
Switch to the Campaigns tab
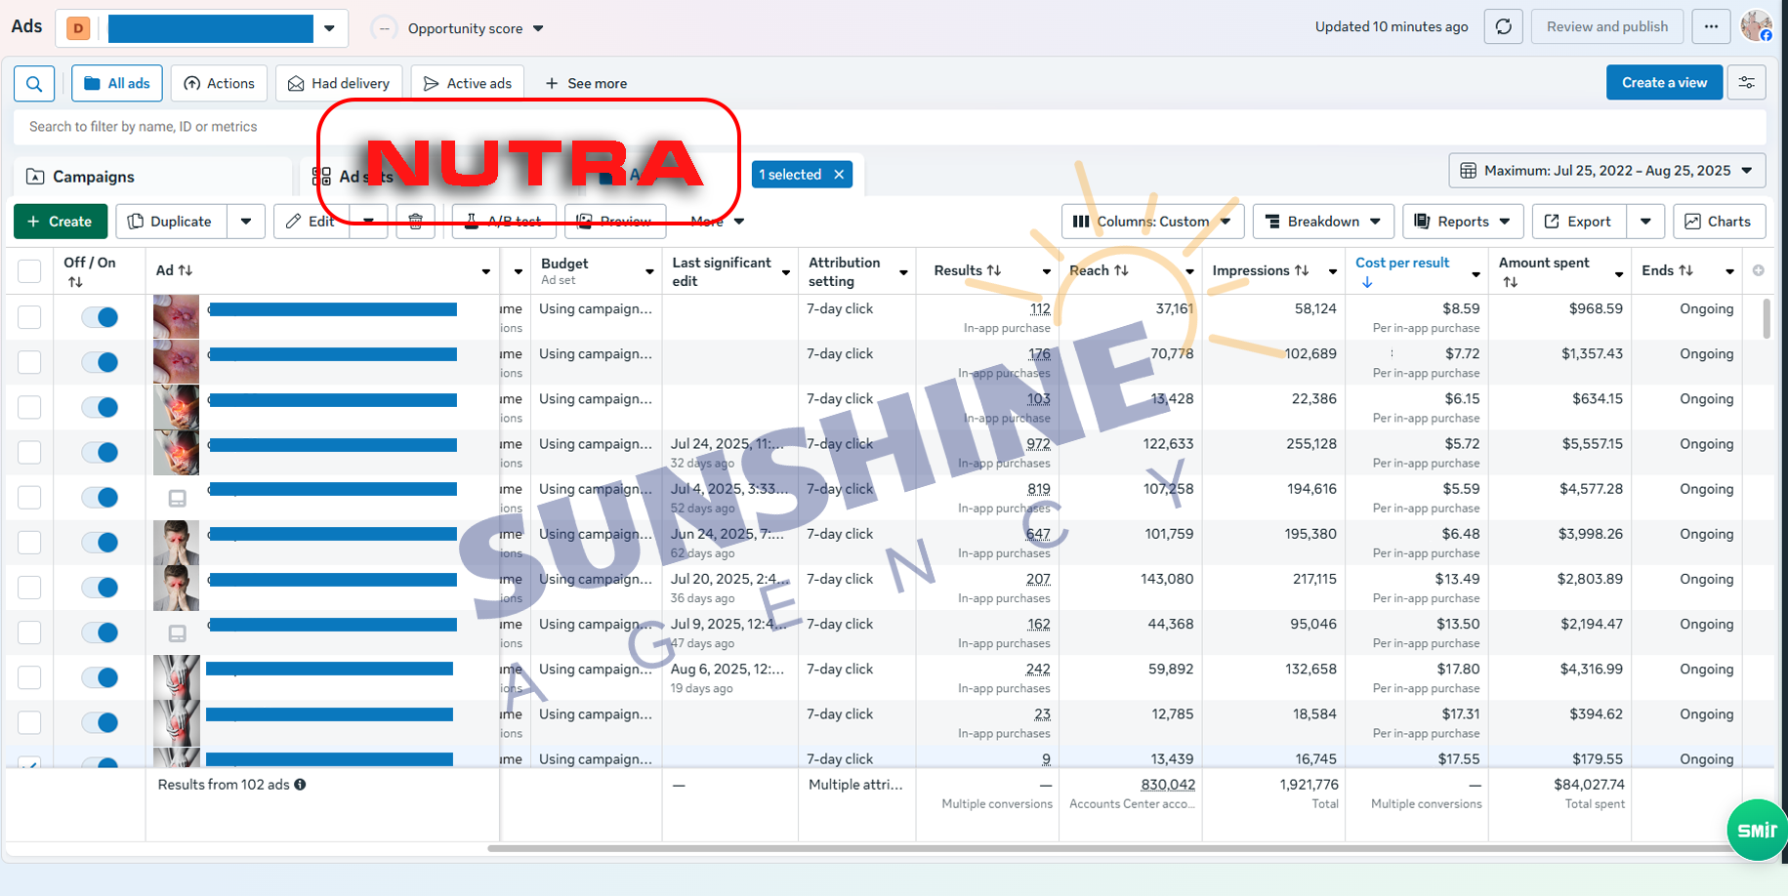pos(153,177)
